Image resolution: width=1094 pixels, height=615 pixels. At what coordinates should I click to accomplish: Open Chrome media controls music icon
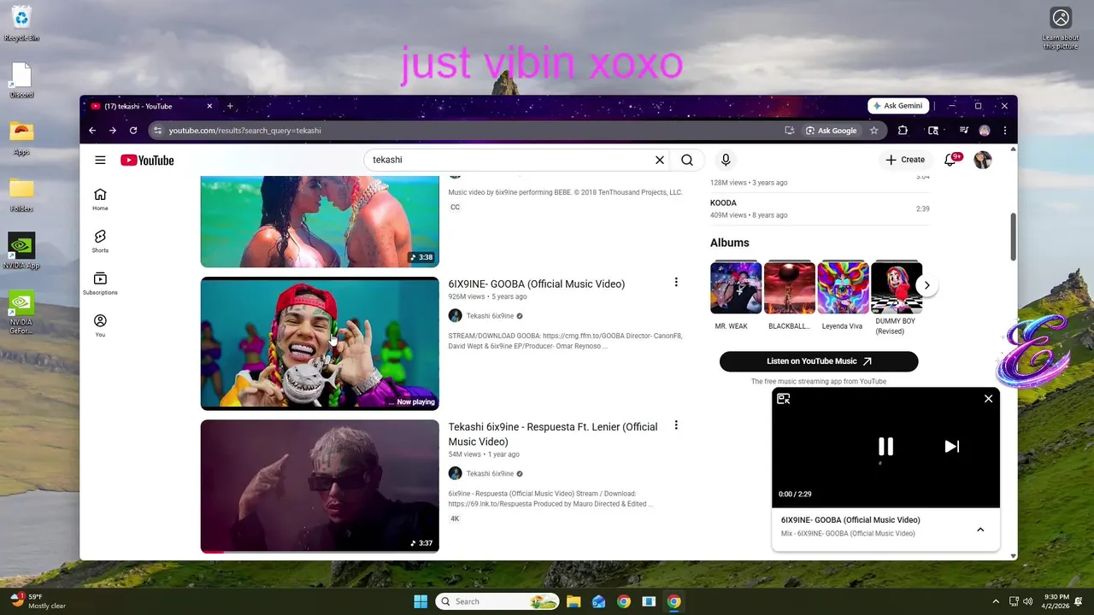(963, 131)
